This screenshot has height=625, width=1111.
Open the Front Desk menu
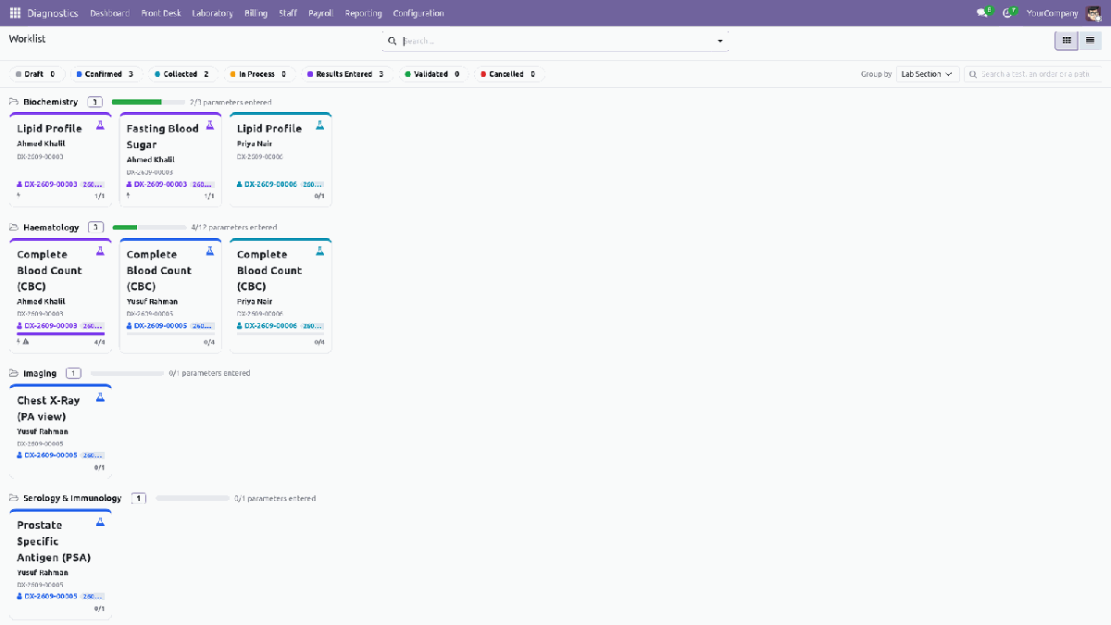[161, 13]
